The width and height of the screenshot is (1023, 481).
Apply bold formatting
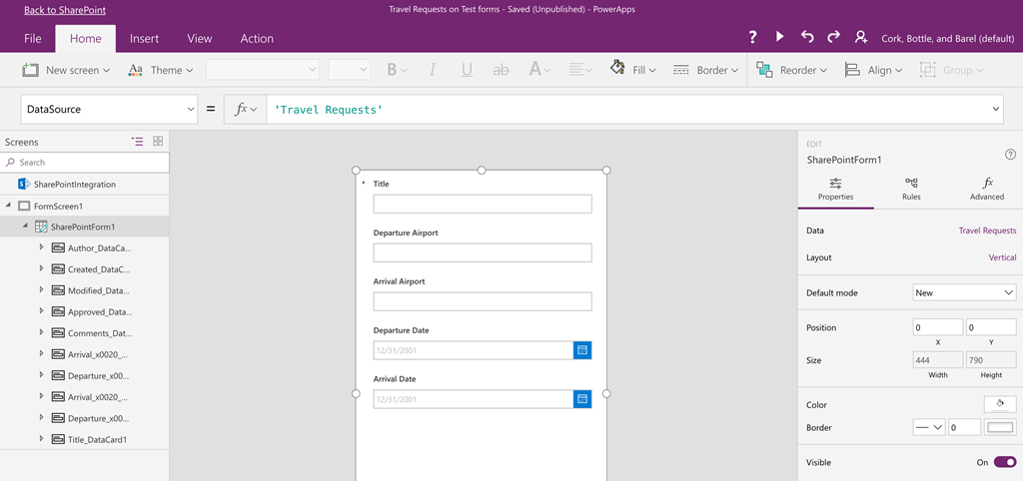tap(392, 70)
